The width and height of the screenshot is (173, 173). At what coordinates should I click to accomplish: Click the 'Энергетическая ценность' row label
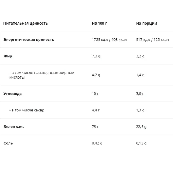[x=29, y=40]
